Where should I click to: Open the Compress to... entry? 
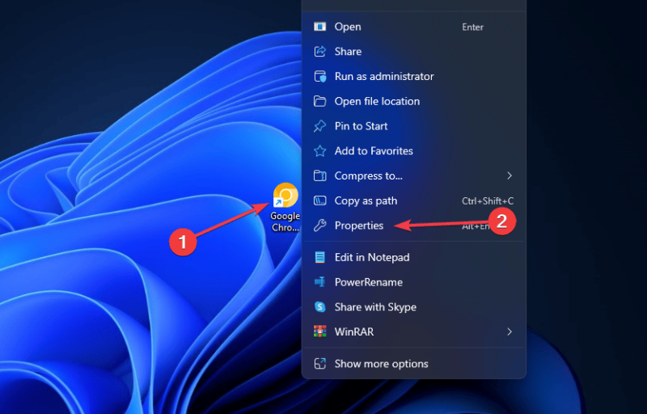point(414,175)
